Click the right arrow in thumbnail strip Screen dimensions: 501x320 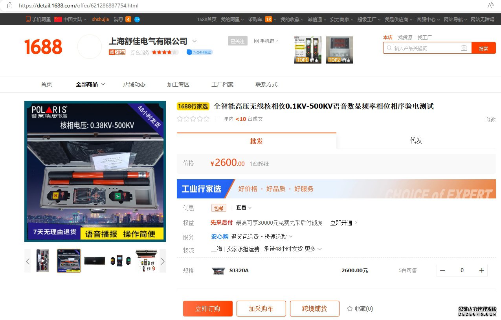(x=163, y=260)
